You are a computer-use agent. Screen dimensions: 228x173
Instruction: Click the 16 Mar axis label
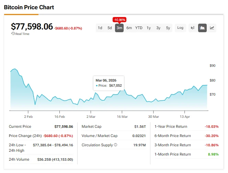tap(122, 117)
